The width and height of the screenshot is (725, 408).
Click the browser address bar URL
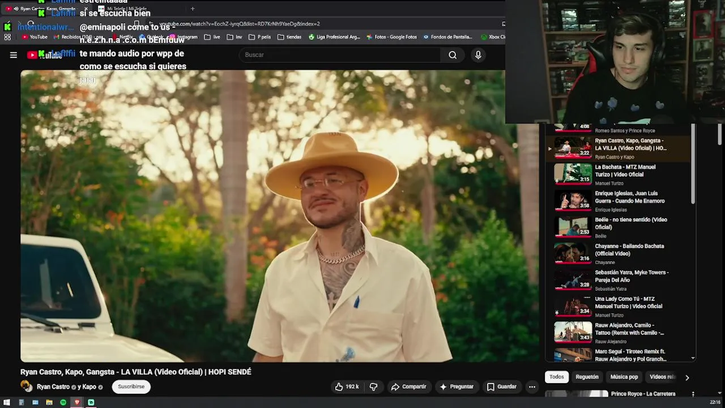click(x=240, y=24)
